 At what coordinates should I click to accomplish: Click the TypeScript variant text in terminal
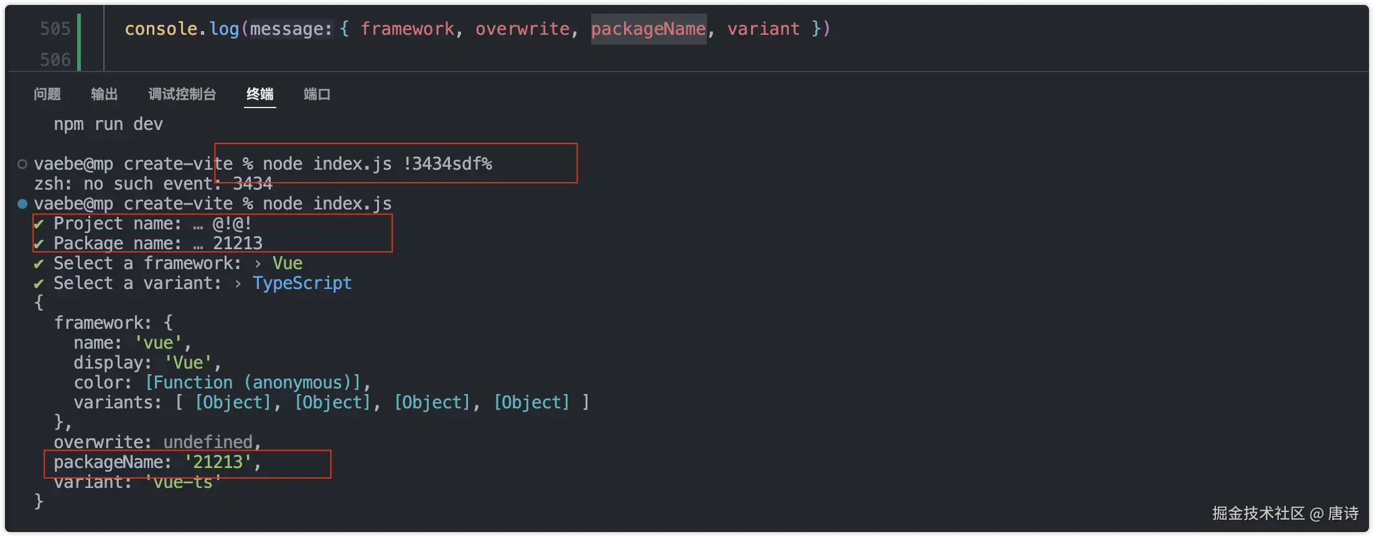(302, 283)
